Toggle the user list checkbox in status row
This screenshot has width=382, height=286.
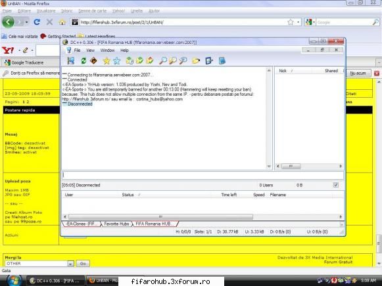click(336, 185)
